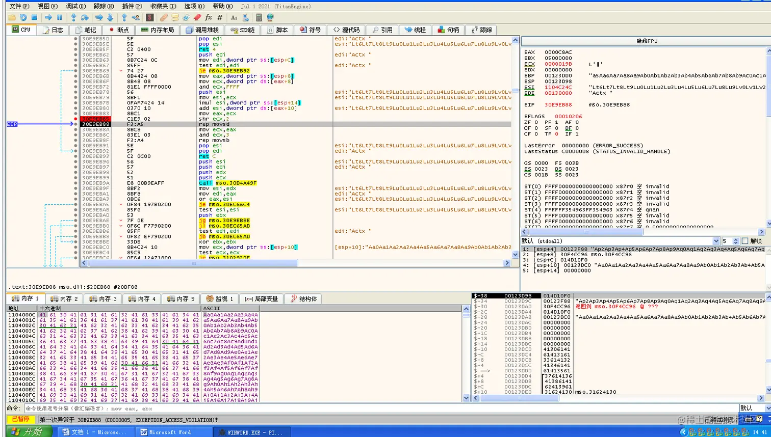Open the Scylla plugin icon
Image resolution: width=771 pixels, height=437 pixels.
click(149, 17)
